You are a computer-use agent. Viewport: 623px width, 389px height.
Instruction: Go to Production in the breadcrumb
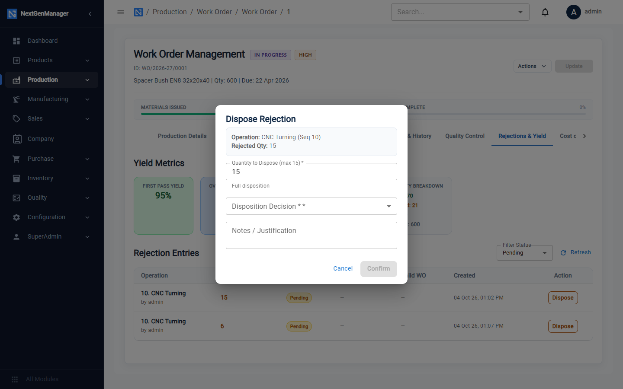170,12
